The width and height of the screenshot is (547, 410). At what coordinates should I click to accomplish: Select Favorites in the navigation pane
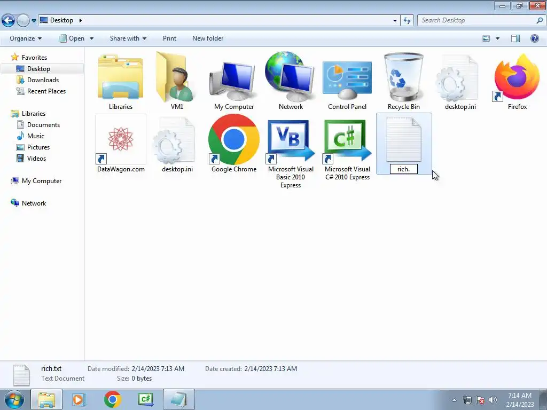pyautogui.click(x=34, y=58)
